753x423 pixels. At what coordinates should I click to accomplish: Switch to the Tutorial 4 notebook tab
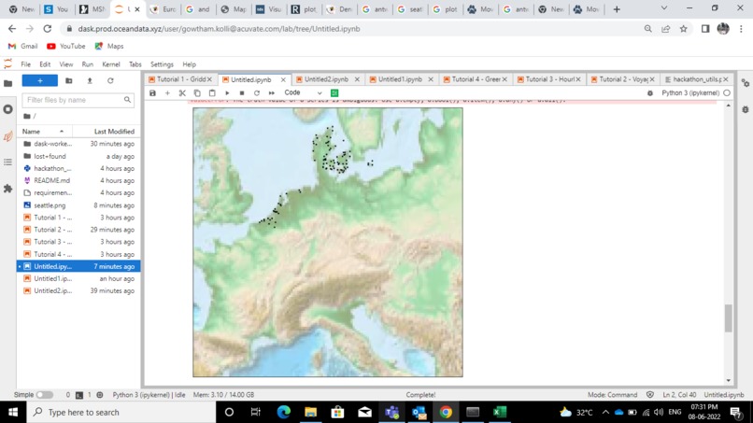pos(476,79)
